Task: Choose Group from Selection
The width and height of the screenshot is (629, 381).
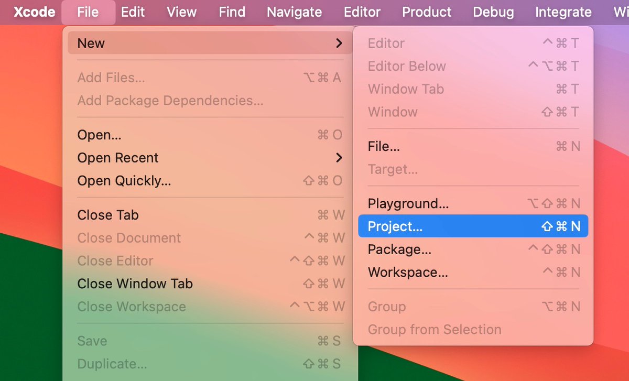Action: coord(473,330)
